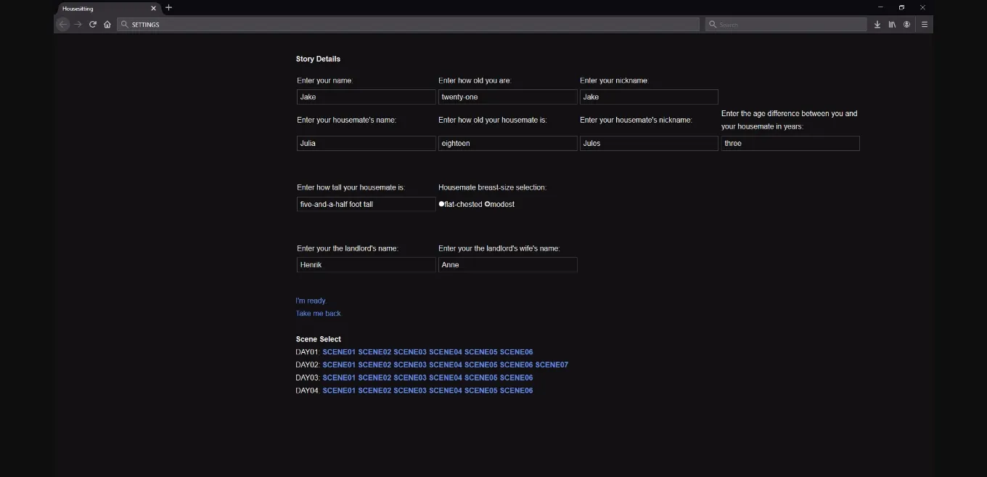The height and width of the screenshot is (477, 987).
Task: Click the account profile icon in toolbar
Action: [907, 25]
